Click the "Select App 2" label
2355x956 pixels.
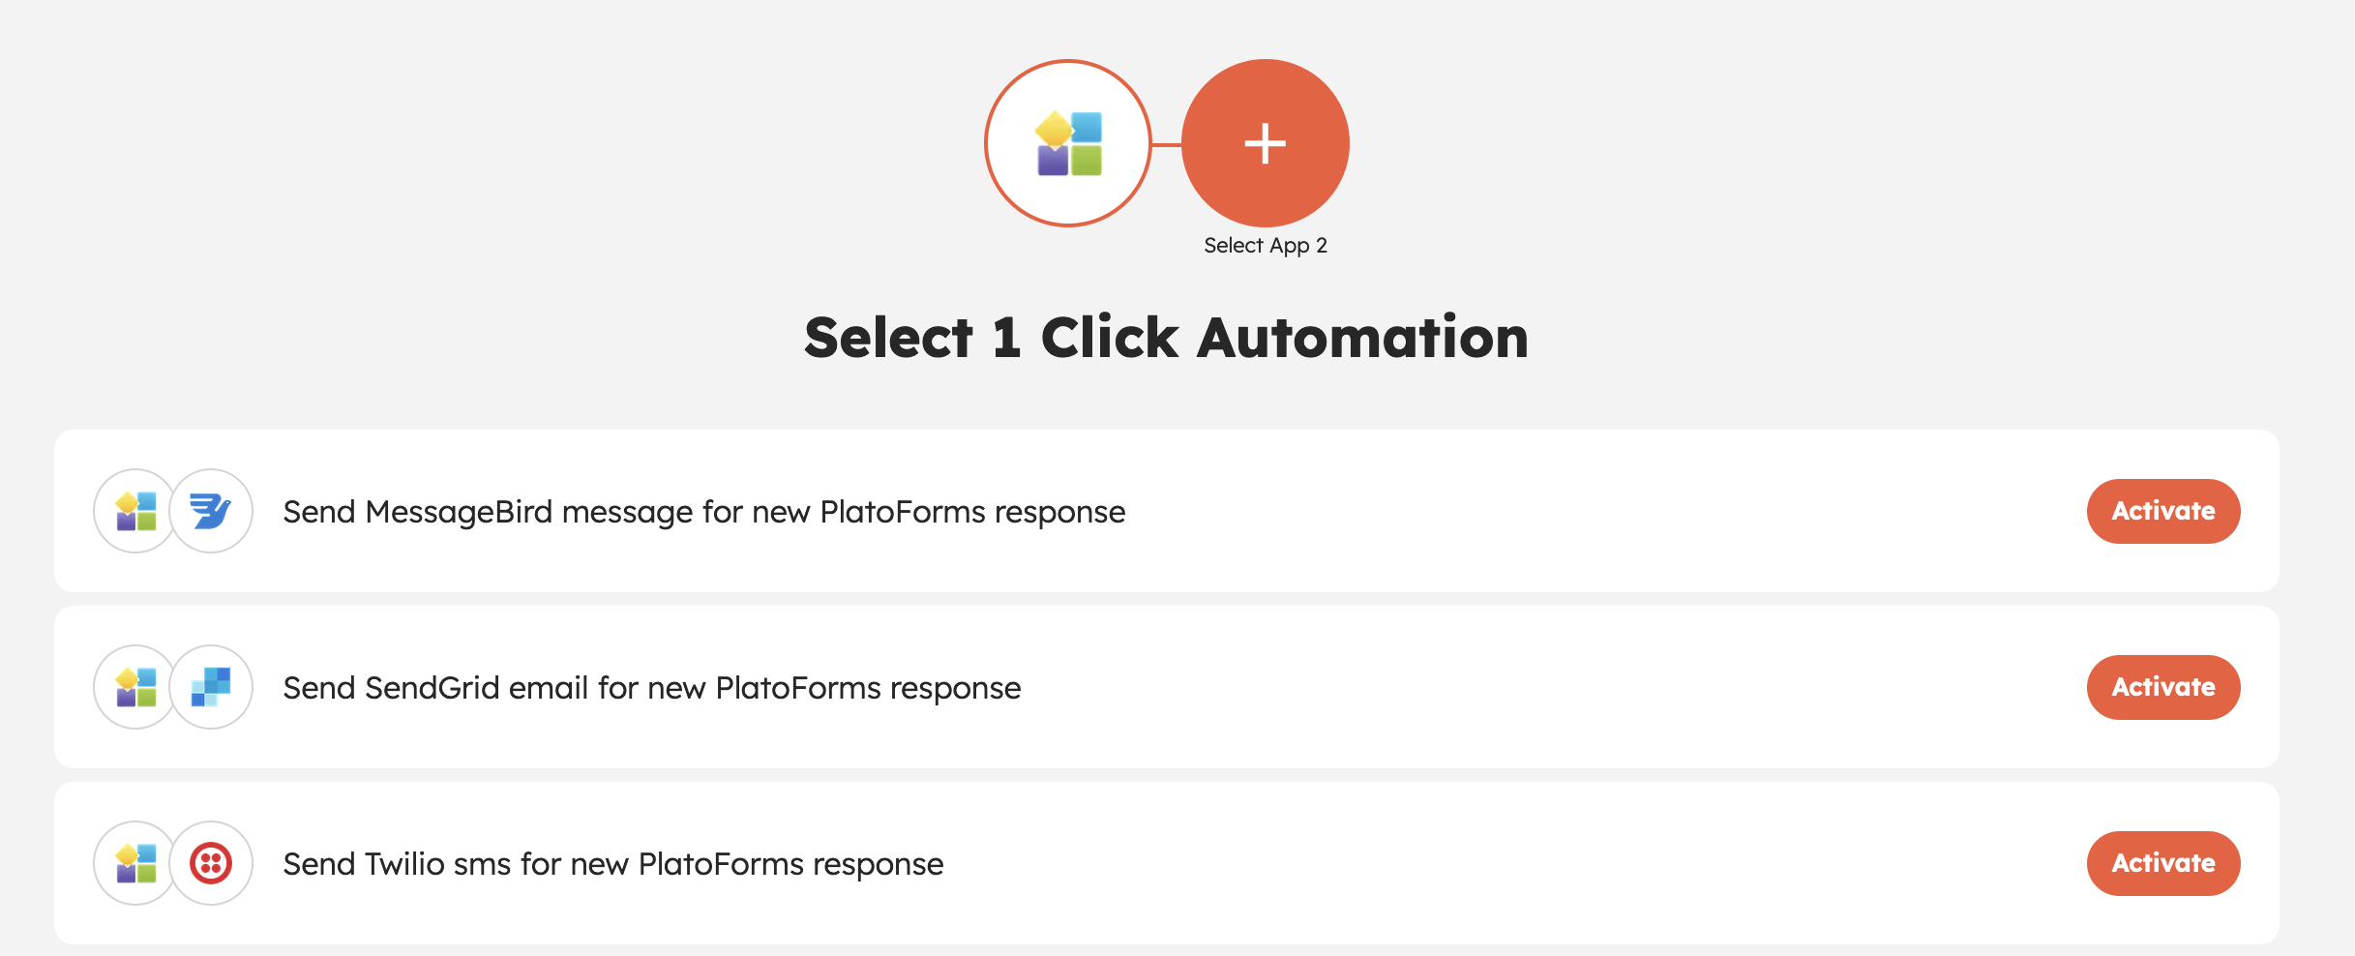tap(1265, 246)
